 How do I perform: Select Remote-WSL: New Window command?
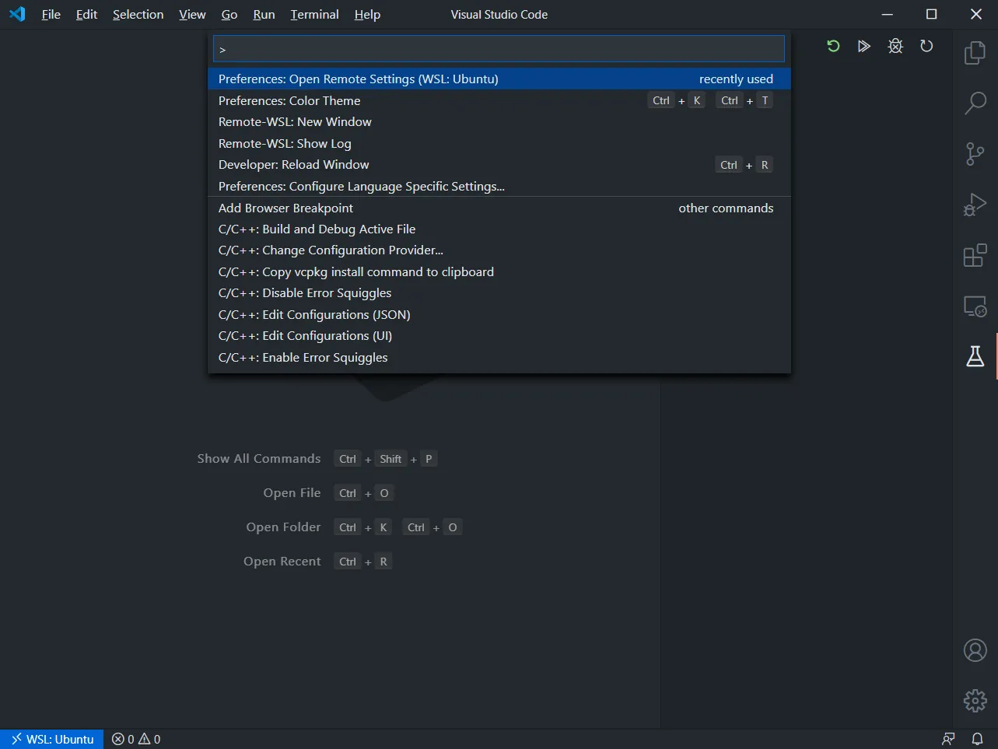499,122
